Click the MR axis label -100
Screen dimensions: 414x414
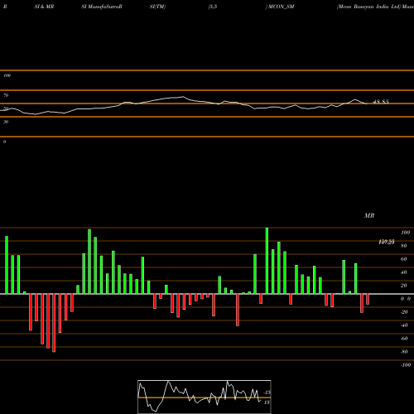click(406, 365)
